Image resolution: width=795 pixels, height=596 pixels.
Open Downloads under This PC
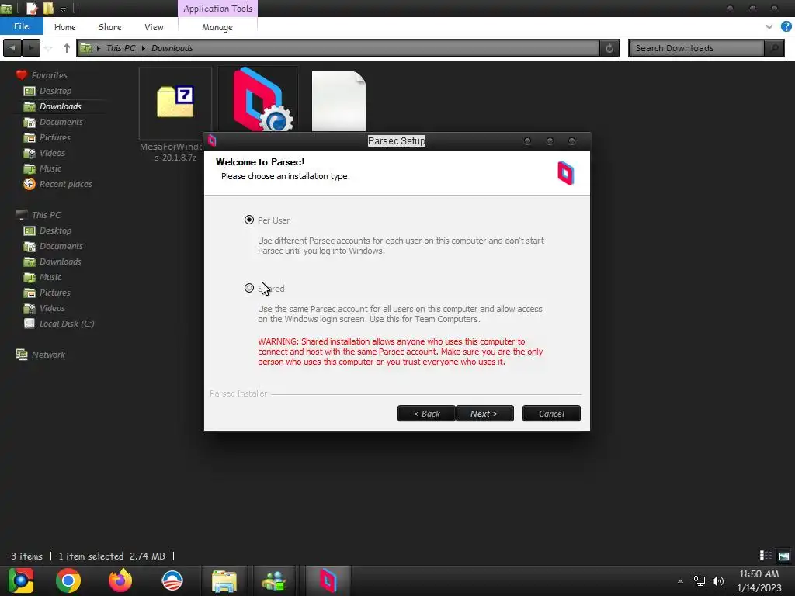pyautogui.click(x=61, y=262)
